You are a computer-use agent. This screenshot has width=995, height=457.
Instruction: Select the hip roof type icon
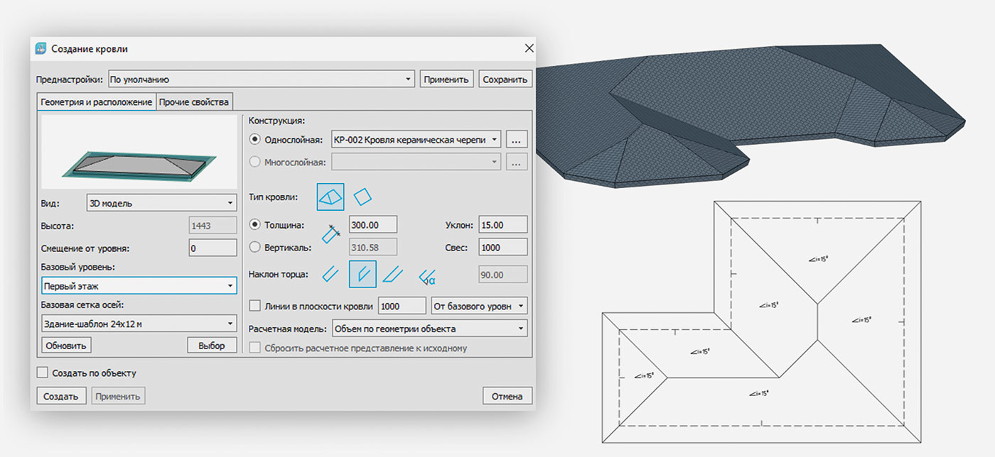point(330,197)
